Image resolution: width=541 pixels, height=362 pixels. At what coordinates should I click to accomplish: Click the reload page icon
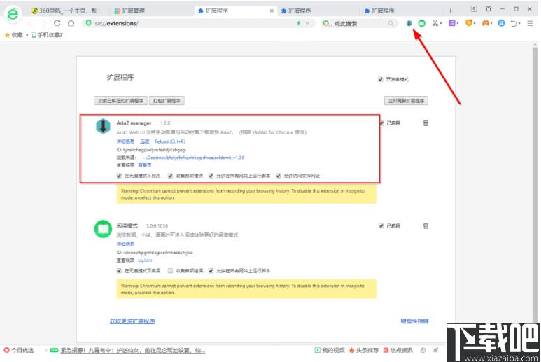(x=57, y=23)
